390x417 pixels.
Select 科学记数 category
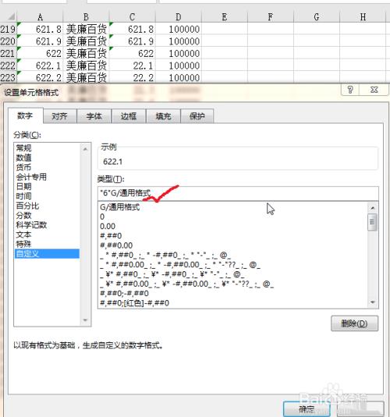tap(48, 224)
